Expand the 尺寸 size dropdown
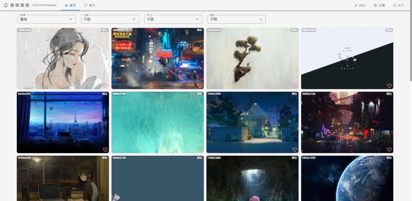The image size is (412, 201). 174,19
